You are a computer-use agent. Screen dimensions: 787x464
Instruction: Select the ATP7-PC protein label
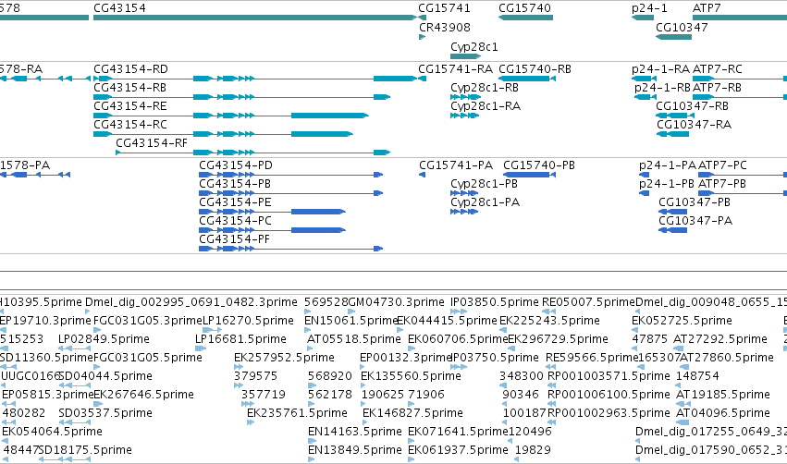[x=722, y=165]
